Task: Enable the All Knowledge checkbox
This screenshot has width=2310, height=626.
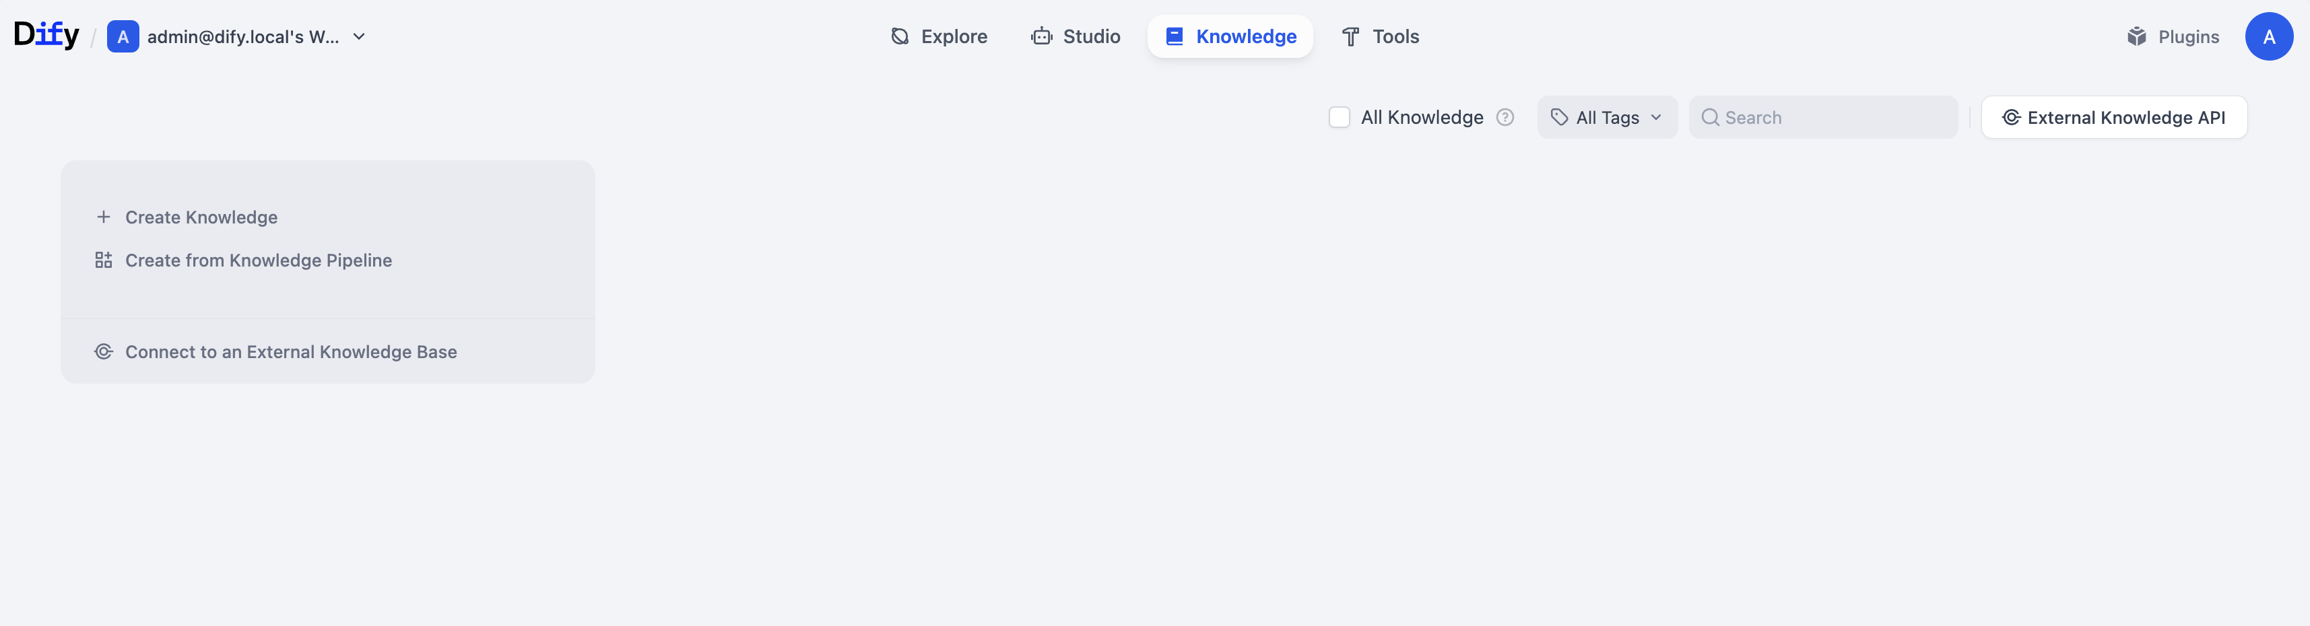Action: 1338,118
